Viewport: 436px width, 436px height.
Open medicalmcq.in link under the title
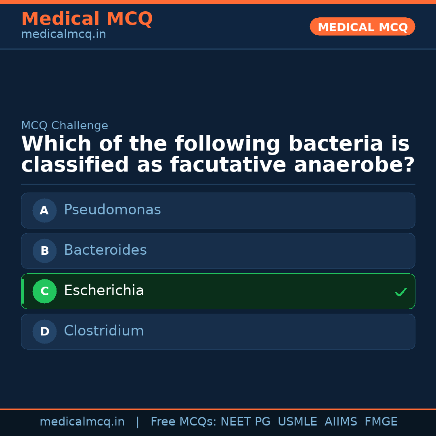pos(63,35)
